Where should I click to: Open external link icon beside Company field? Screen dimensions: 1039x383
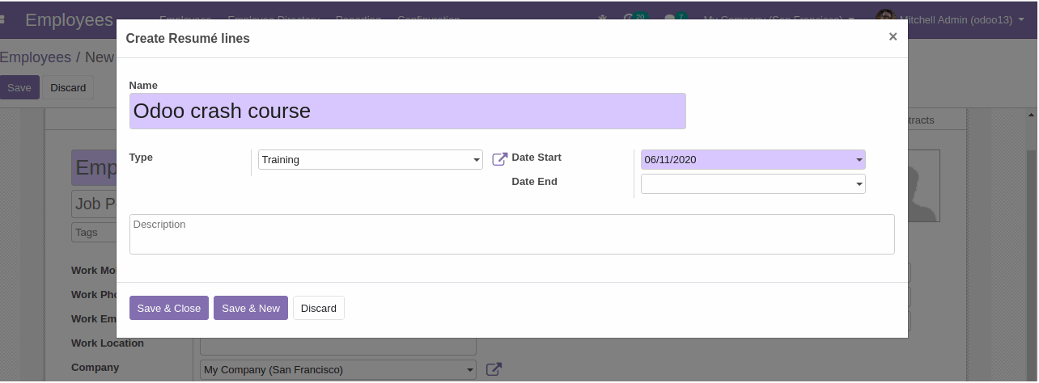pos(494,369)
